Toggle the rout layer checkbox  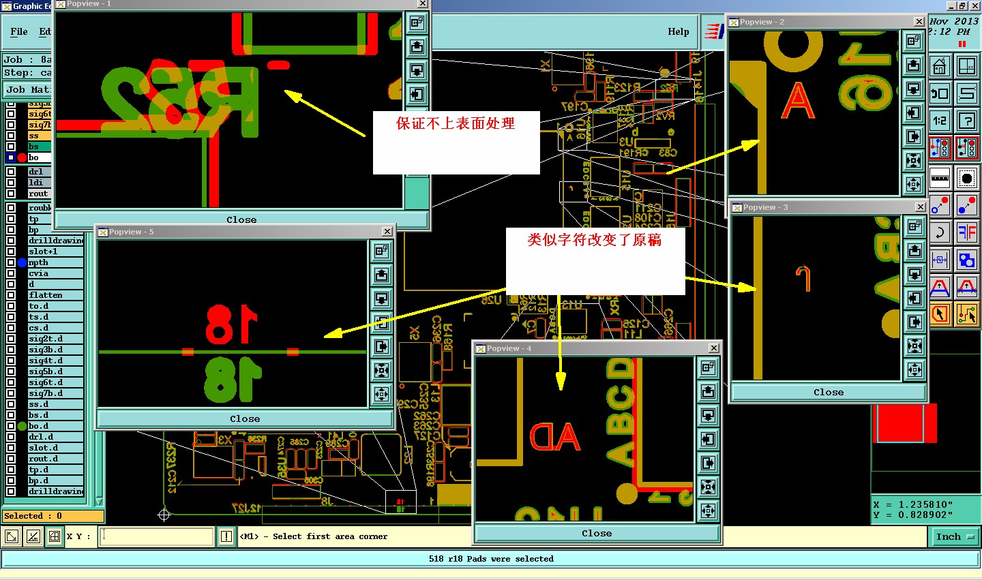[11, 194]
